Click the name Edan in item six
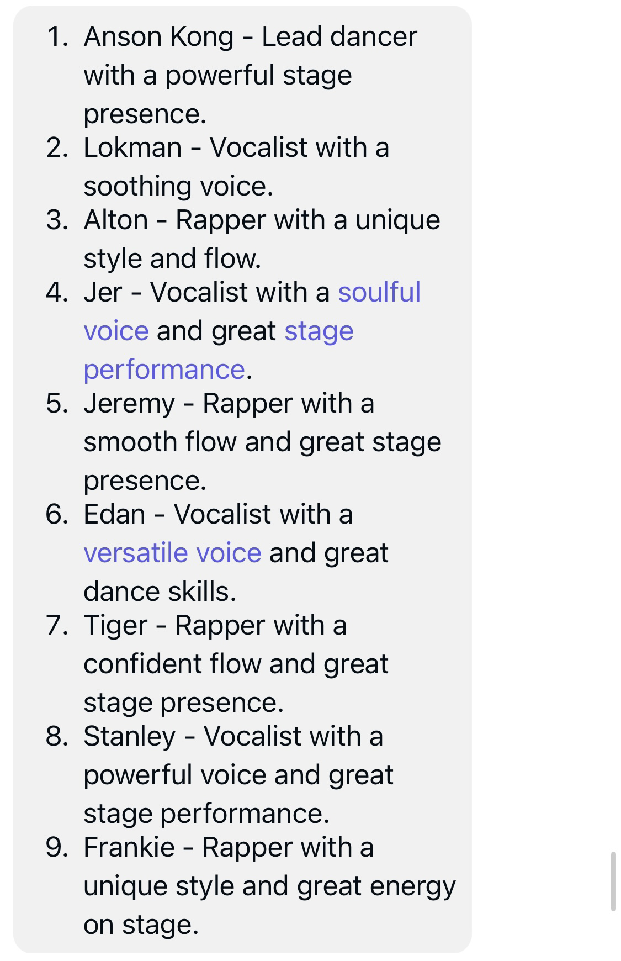Viewport: 621px width, 961px height. pyautogui.click(x=114, y=514)
